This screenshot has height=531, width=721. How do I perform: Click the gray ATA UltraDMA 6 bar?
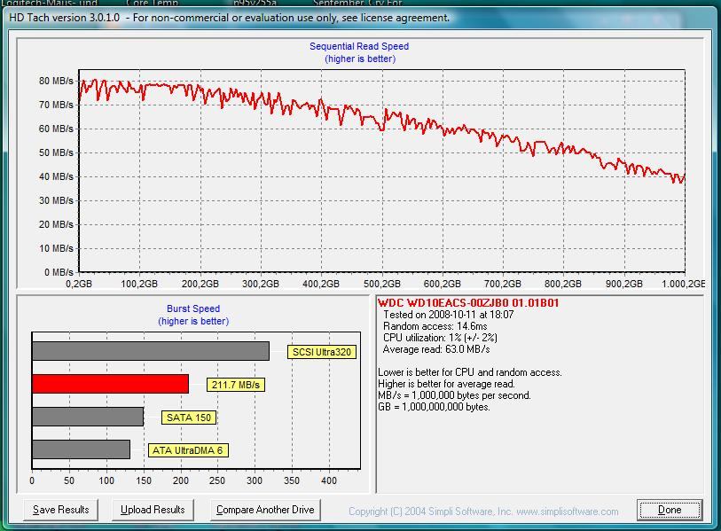click(x=81, y=449)
